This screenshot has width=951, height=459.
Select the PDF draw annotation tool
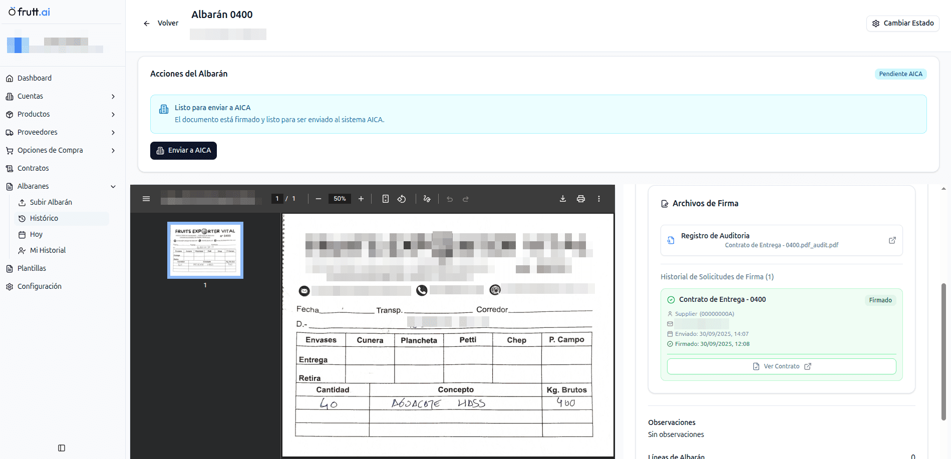[x=427, y=199]
